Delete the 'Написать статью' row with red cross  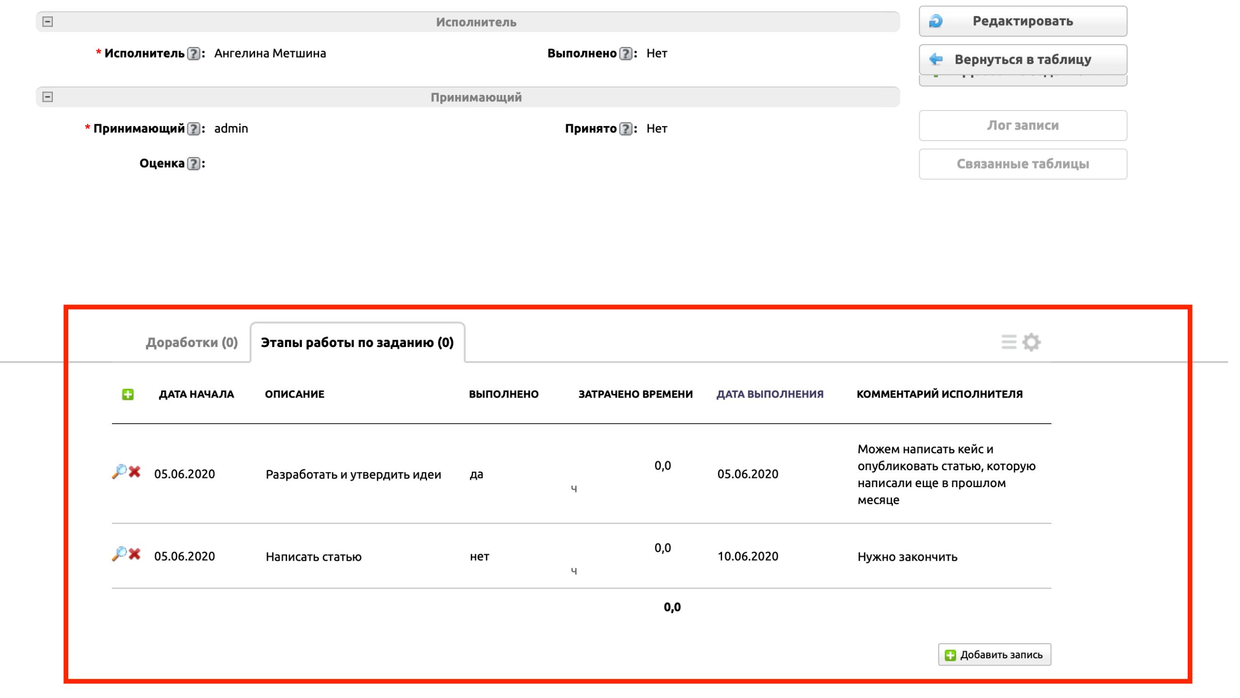click(135, 554)
